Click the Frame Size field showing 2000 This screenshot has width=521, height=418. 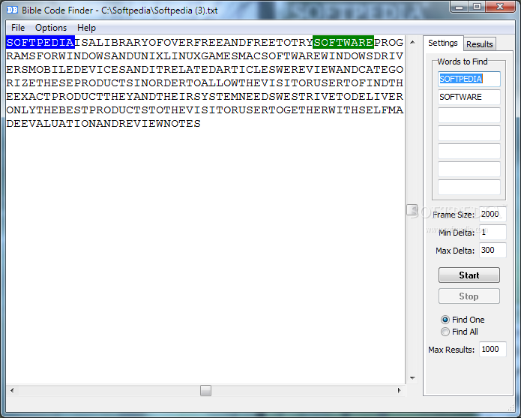click(493, 214)
